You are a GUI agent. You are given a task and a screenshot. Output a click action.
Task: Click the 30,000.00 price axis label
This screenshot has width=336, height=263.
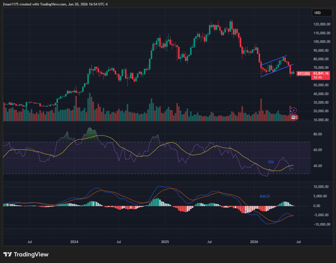click(x=321, y=102)
